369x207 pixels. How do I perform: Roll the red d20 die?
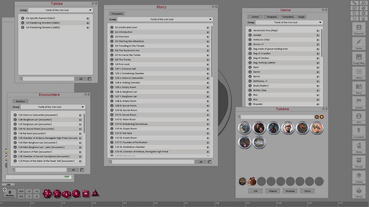47,193
